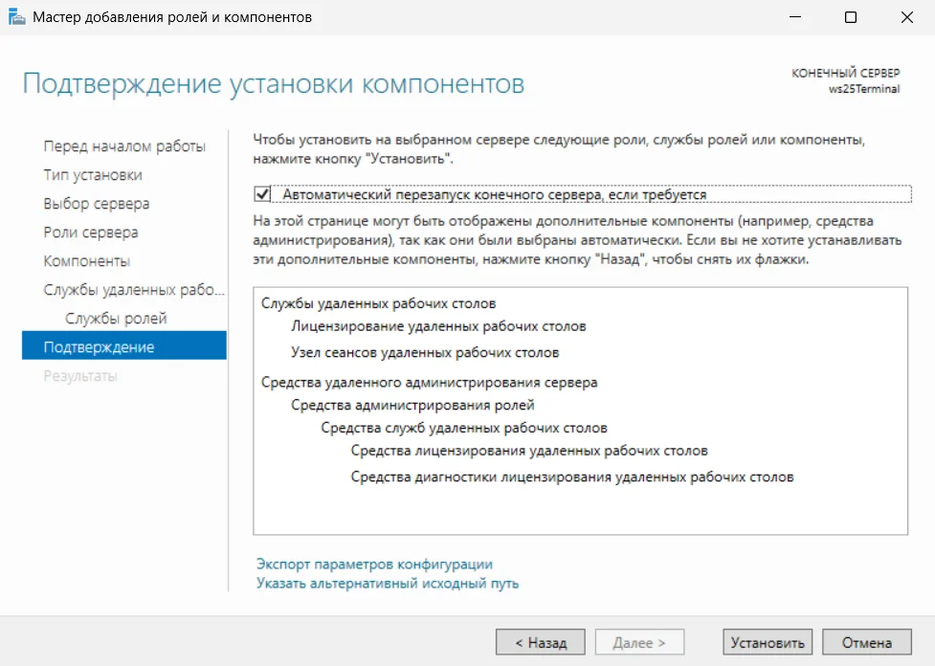The height and width of the screenshot is (666, 935).
Task: Select 'Службы удаленных рабо...' sidebar item
Action: [134, 290]
